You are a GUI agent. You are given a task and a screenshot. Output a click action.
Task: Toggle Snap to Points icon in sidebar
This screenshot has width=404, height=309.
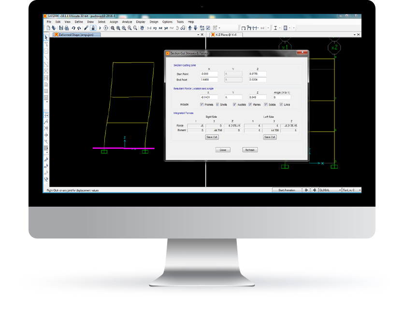(46, 115)
